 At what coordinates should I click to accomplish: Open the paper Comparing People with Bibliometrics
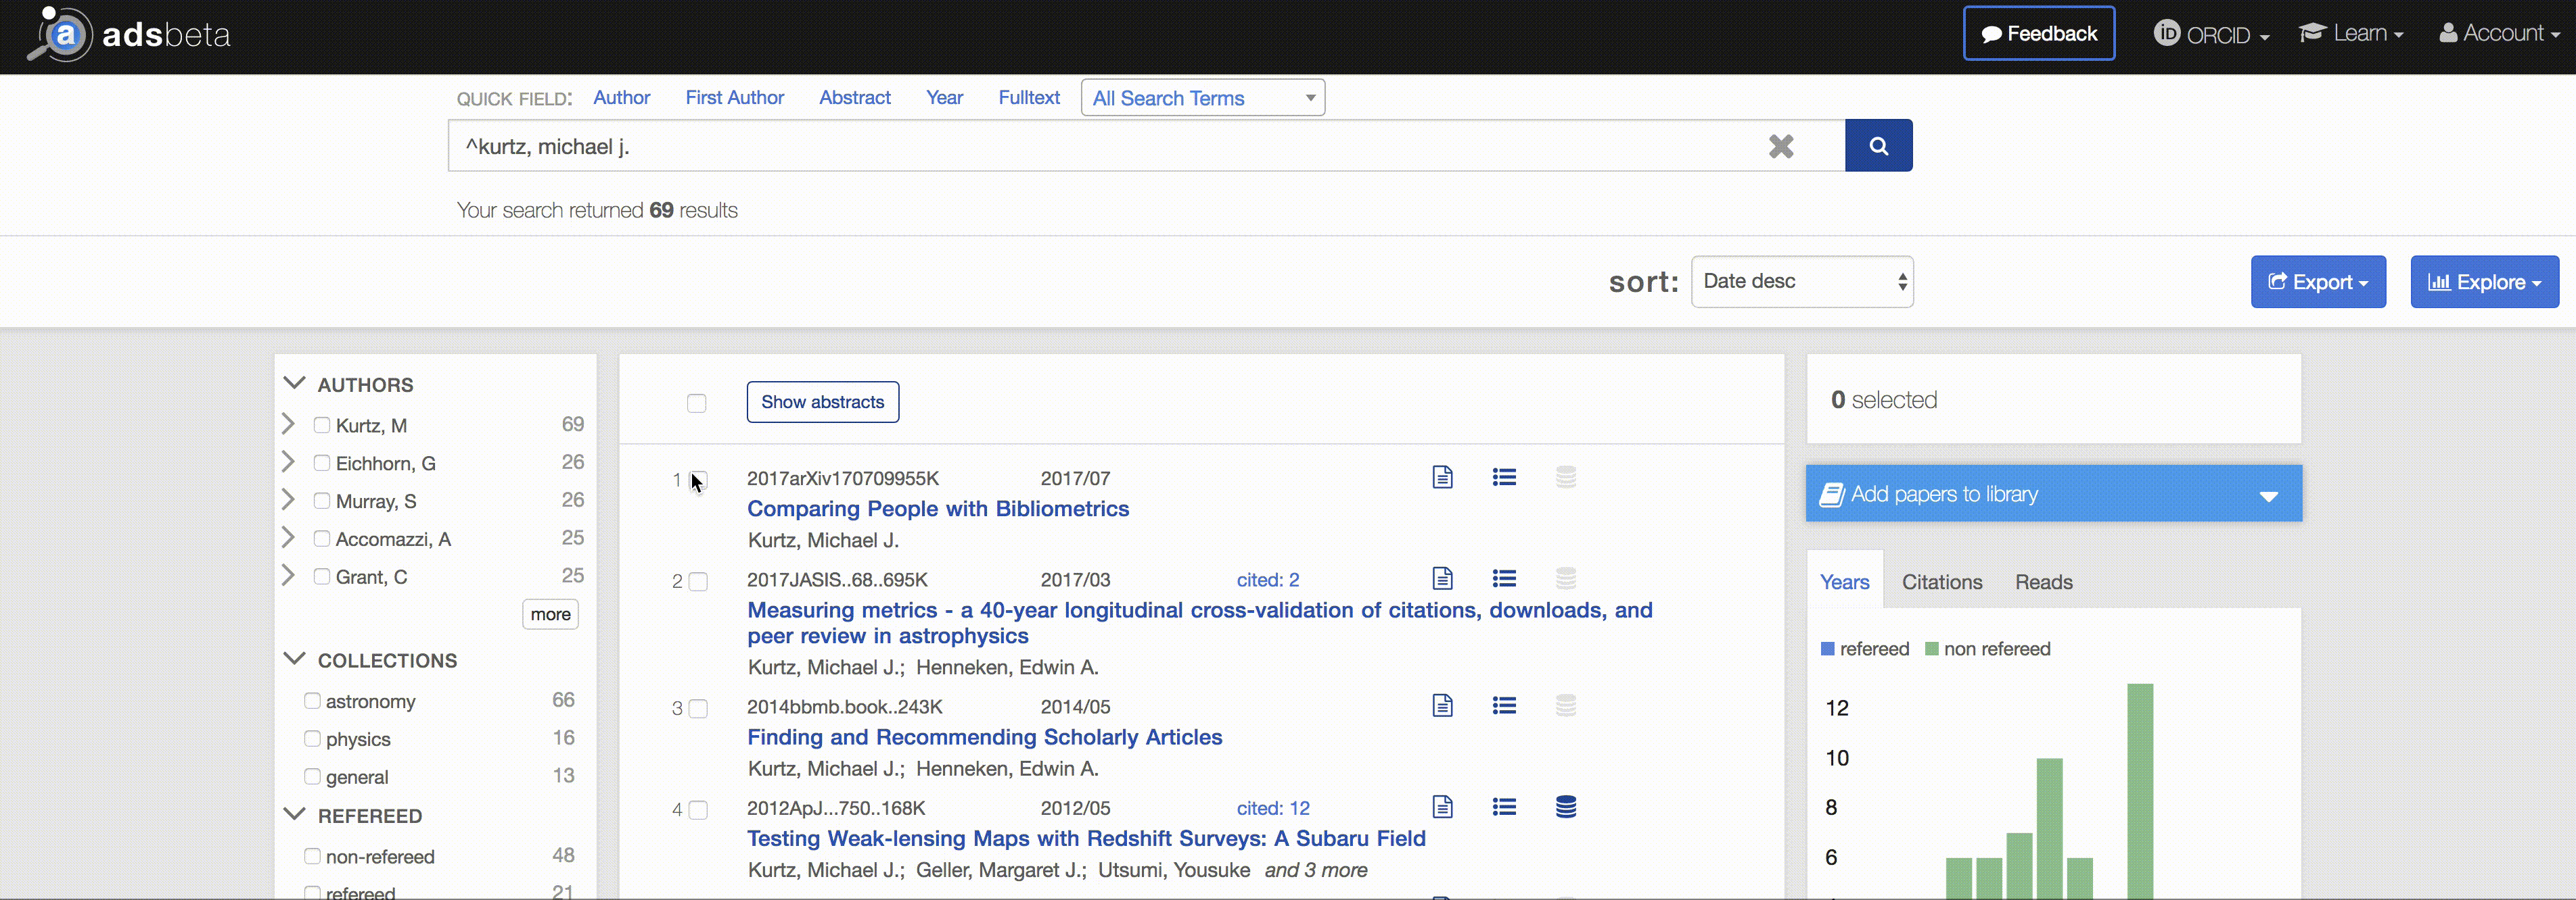coord(938,508)
